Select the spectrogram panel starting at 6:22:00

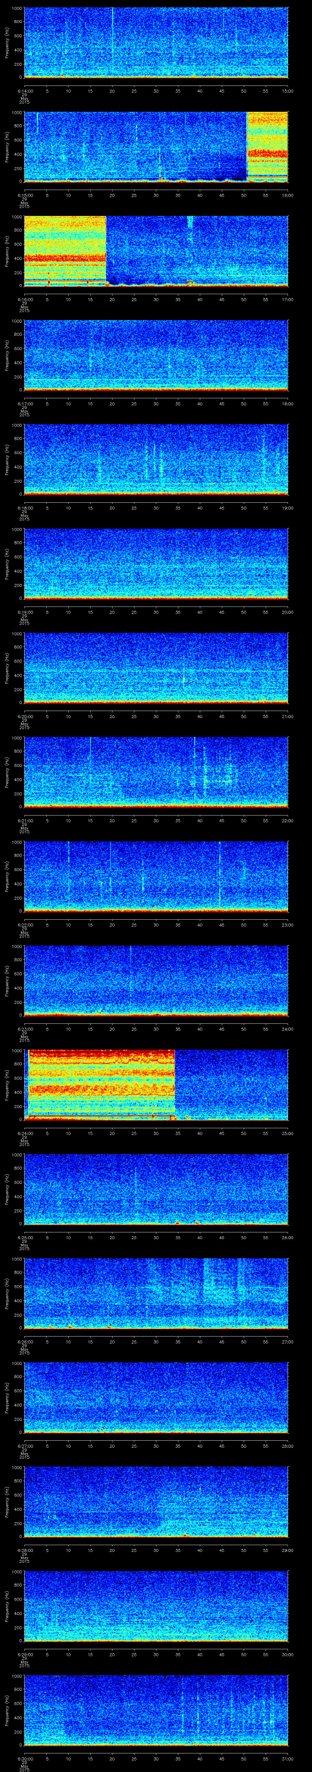[x=156, y=876]
